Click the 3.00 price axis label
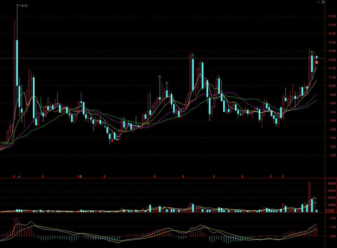Viewport: 337px width, 248px height. point(333,147)
